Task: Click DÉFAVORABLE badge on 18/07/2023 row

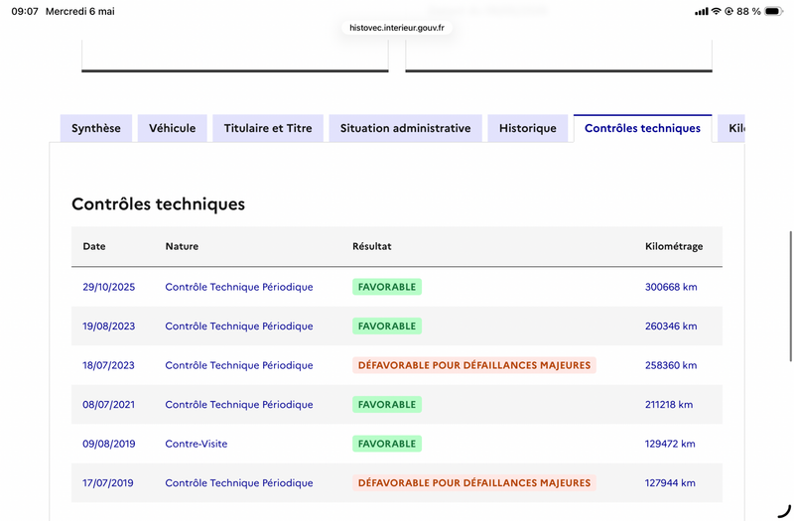Action: (474, 365)
